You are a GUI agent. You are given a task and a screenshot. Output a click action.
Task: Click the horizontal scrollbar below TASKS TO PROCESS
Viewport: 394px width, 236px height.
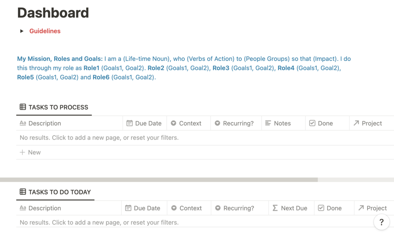pyautogui.click(x=159, y=180)
